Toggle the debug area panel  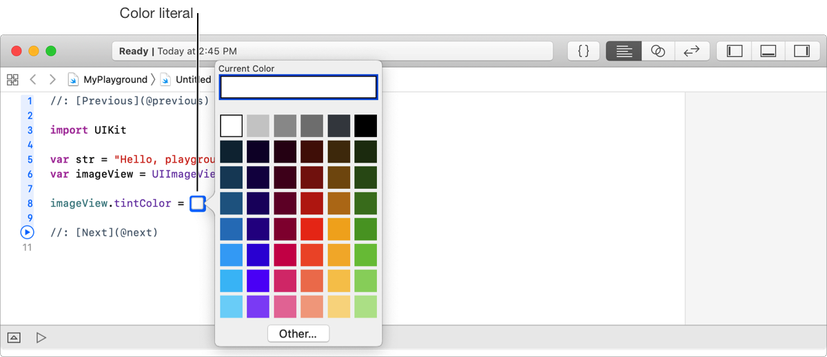pyautogui.click(x=768, y=51)
